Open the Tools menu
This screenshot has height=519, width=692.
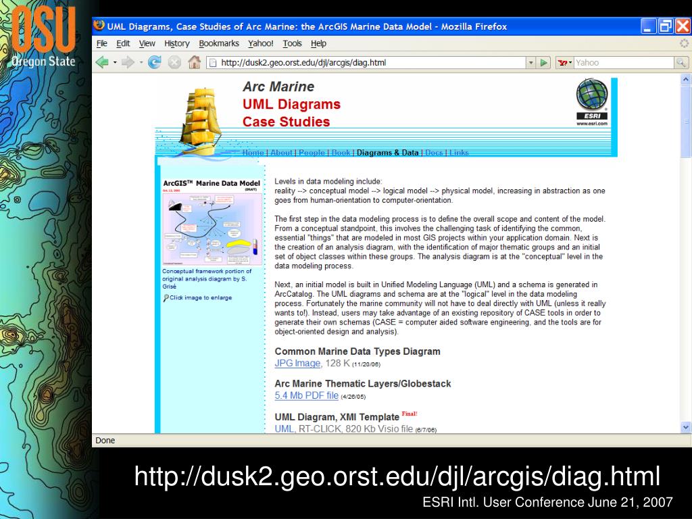click(x=292, y=43)
